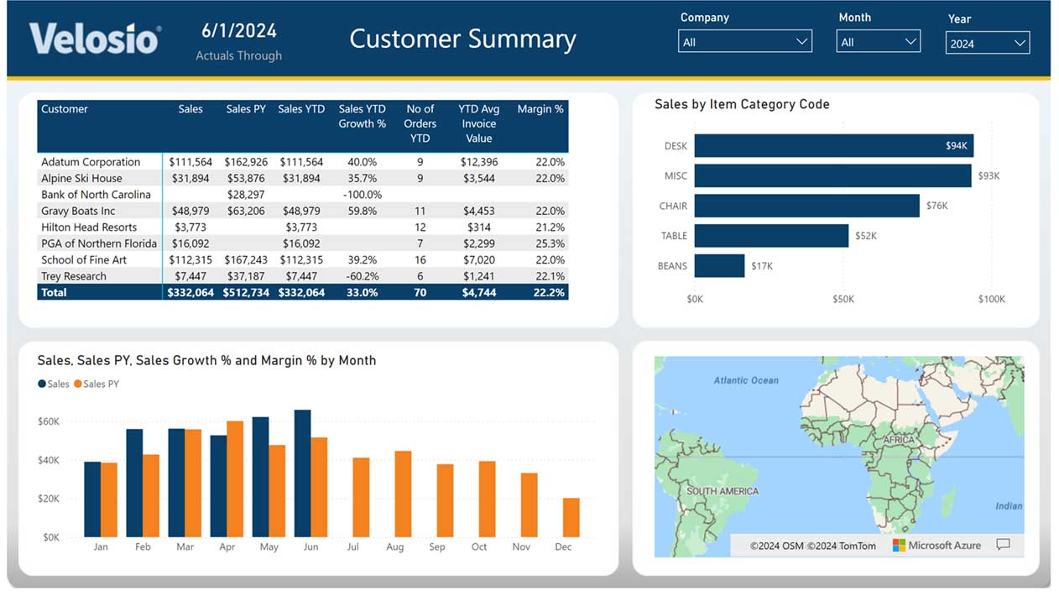Viewport: 1059px width, 596px height.
Task: Click the Jan month axis label
Action: coord(101,546)
